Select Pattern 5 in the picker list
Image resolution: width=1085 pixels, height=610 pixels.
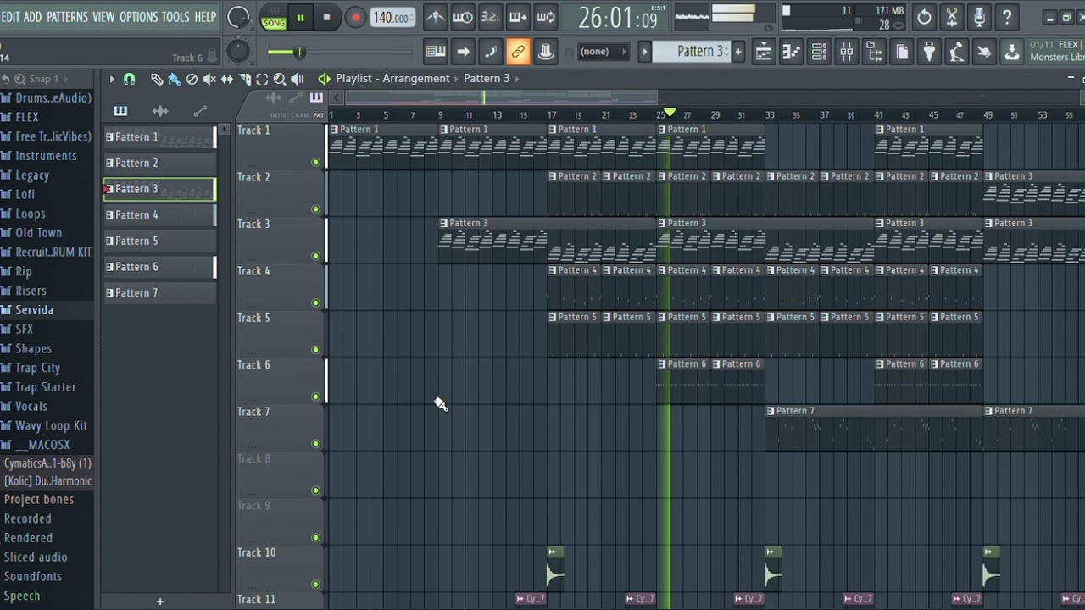[159, 241]
